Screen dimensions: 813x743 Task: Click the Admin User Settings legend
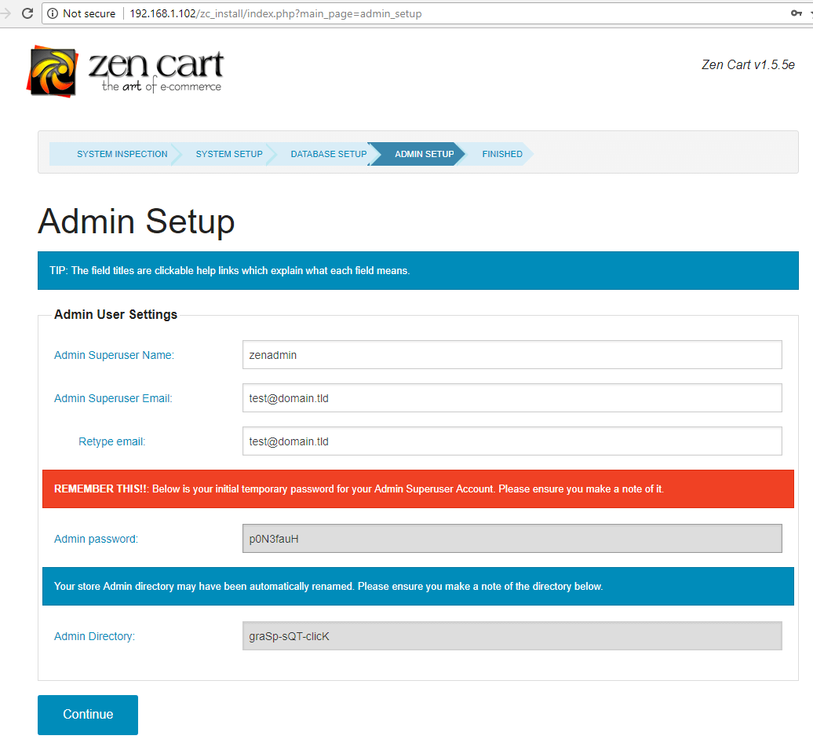coord(115,314)
